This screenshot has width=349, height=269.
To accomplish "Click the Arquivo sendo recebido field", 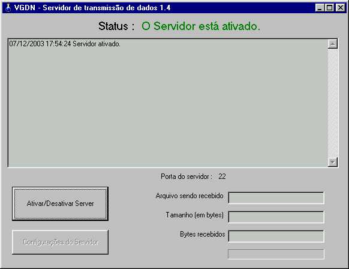I will 276,198.
